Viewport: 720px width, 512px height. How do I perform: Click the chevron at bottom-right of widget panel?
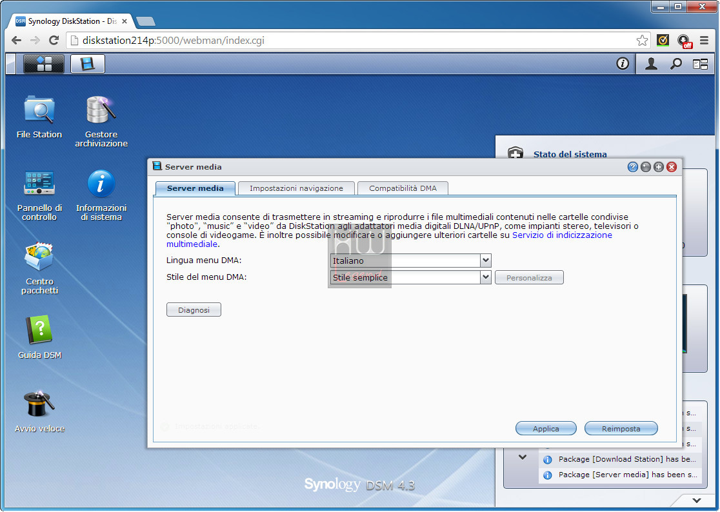[697, 500]
